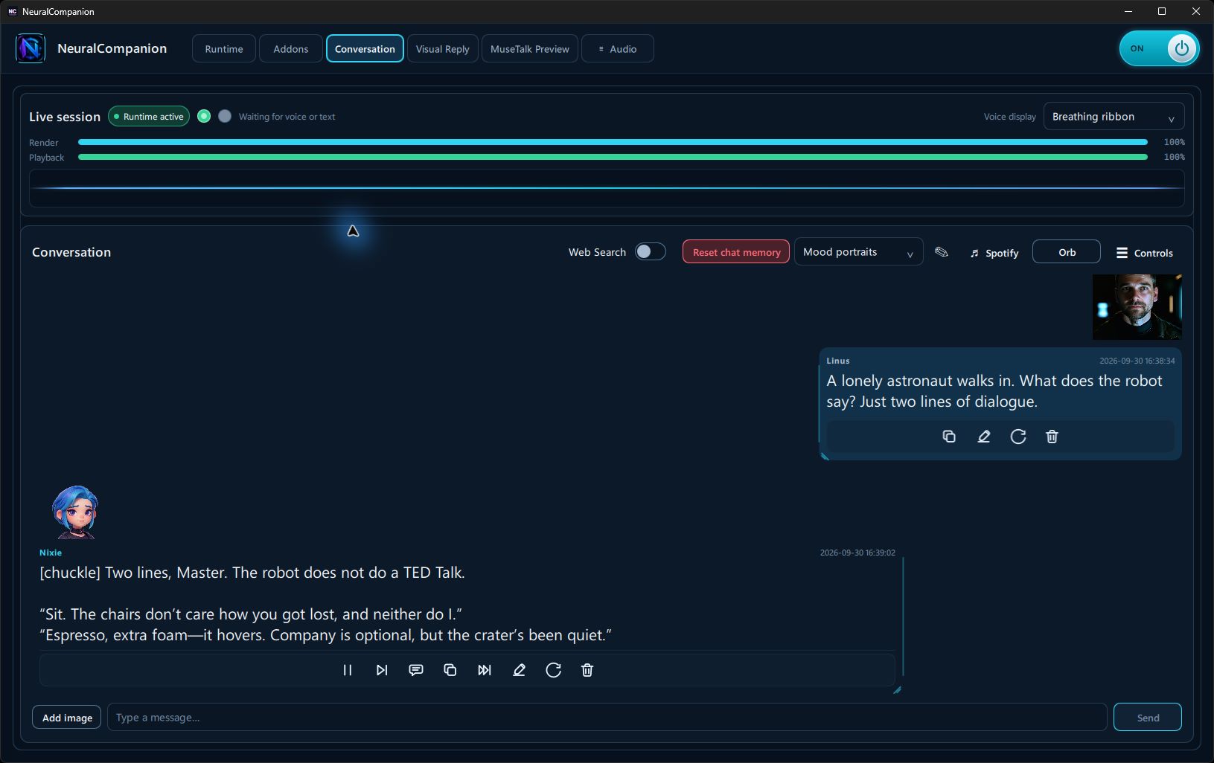
Task: Click the Add image button
Action: tap(67, 718)
